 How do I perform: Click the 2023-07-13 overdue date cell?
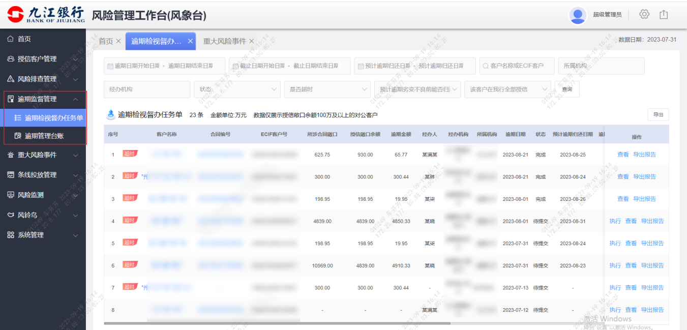tap(515, 288)
